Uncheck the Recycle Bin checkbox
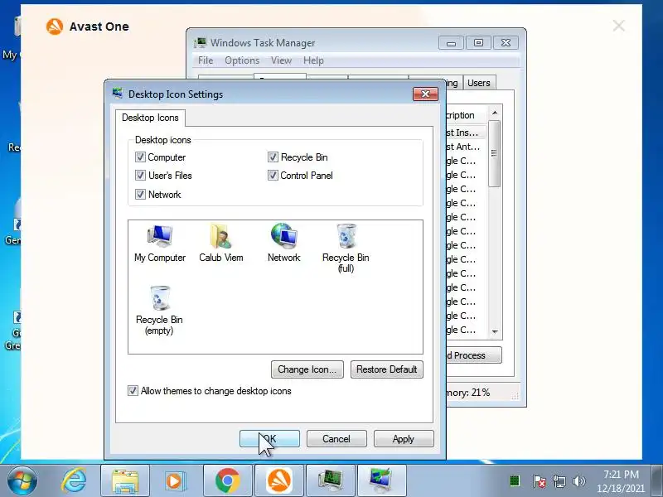 coord(273,157)
